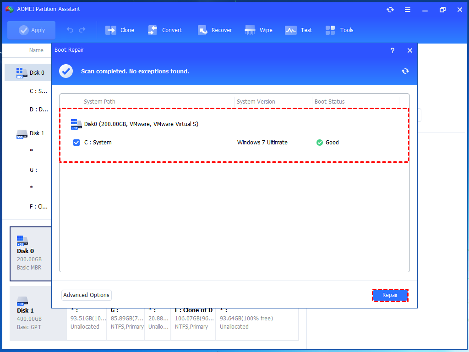Image resolution: width=469 pixels, height=352 pixels.
Task: Click the System Version column header
Action: pos(256,101)
